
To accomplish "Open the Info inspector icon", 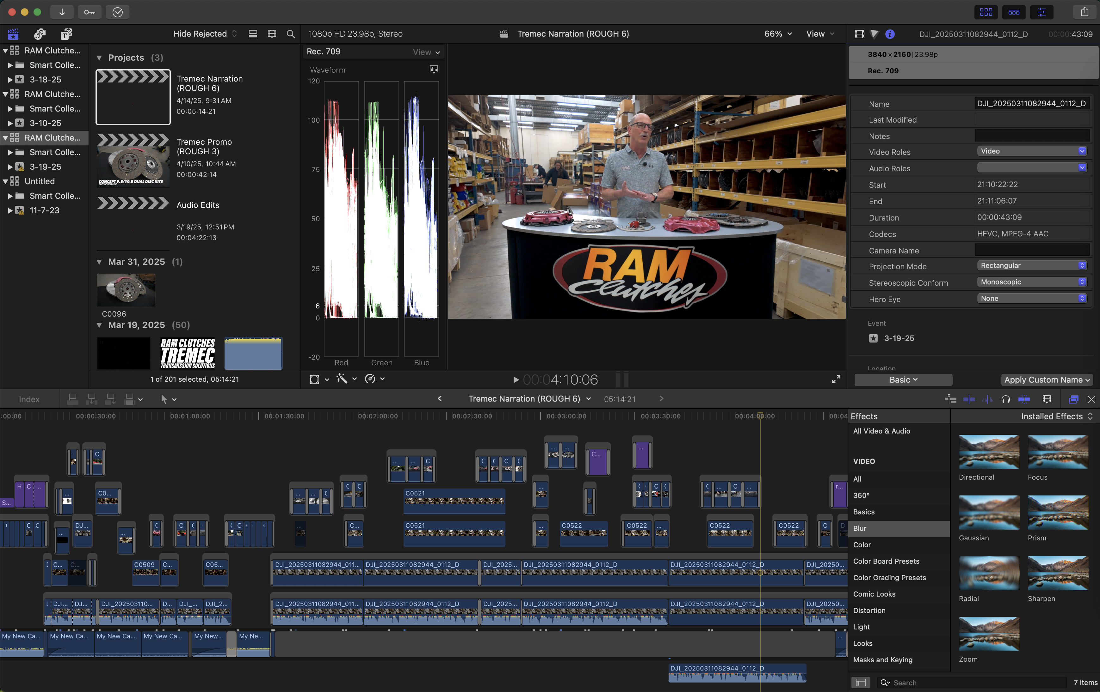I will point(890,34).
